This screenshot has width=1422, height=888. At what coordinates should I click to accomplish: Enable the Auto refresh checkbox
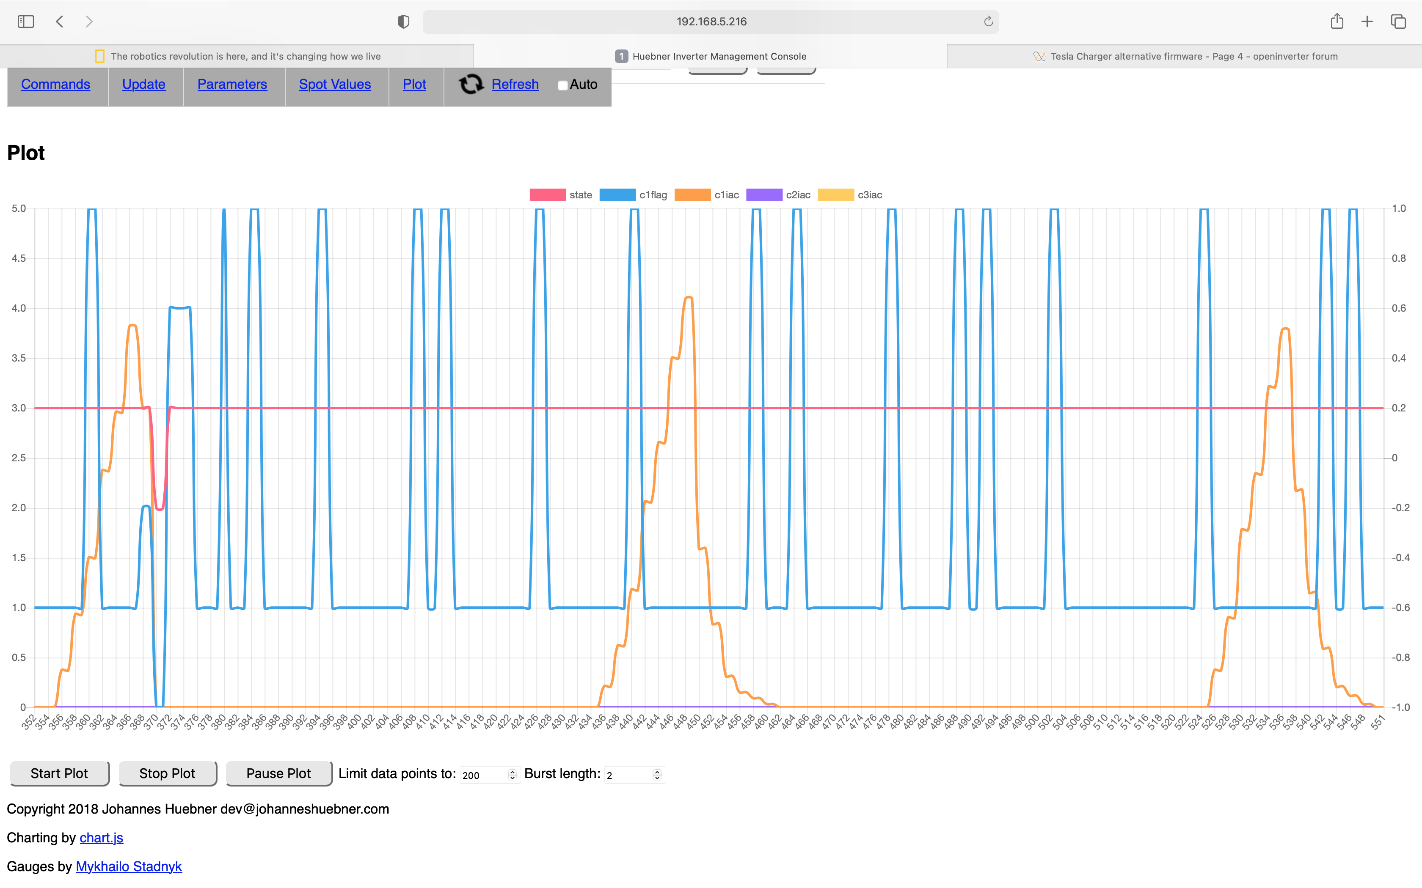562,85
